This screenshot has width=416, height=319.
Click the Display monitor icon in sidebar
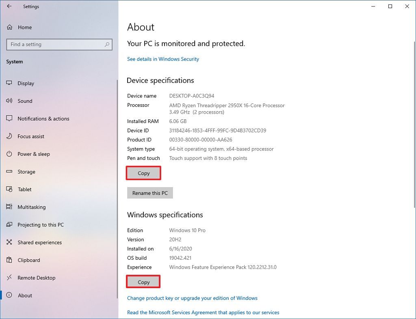[x=9, y=83]
